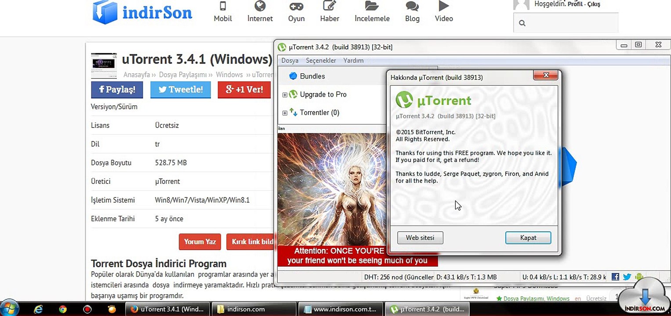Open the Video section
The width and height of the screenshot is (671, 316).
tap(444, 12)
